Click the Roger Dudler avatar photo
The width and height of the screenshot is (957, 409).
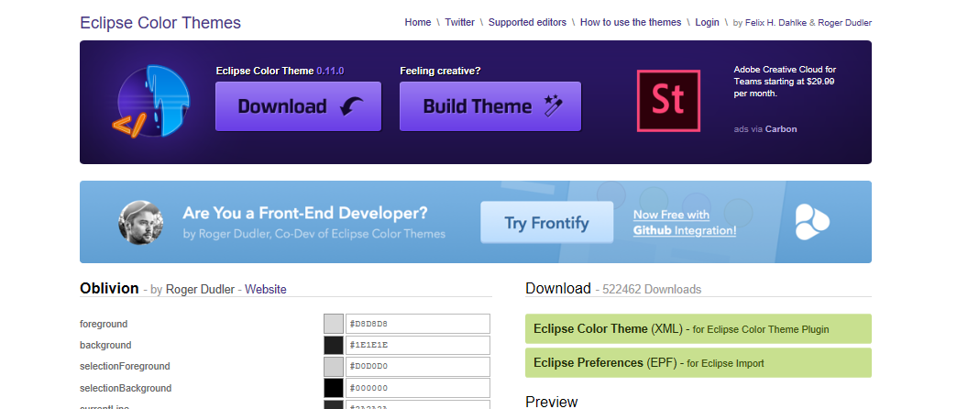point(140,223)
